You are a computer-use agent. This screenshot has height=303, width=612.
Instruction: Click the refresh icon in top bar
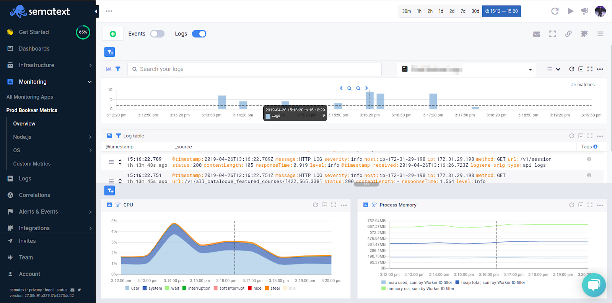(x=555, y=11)
